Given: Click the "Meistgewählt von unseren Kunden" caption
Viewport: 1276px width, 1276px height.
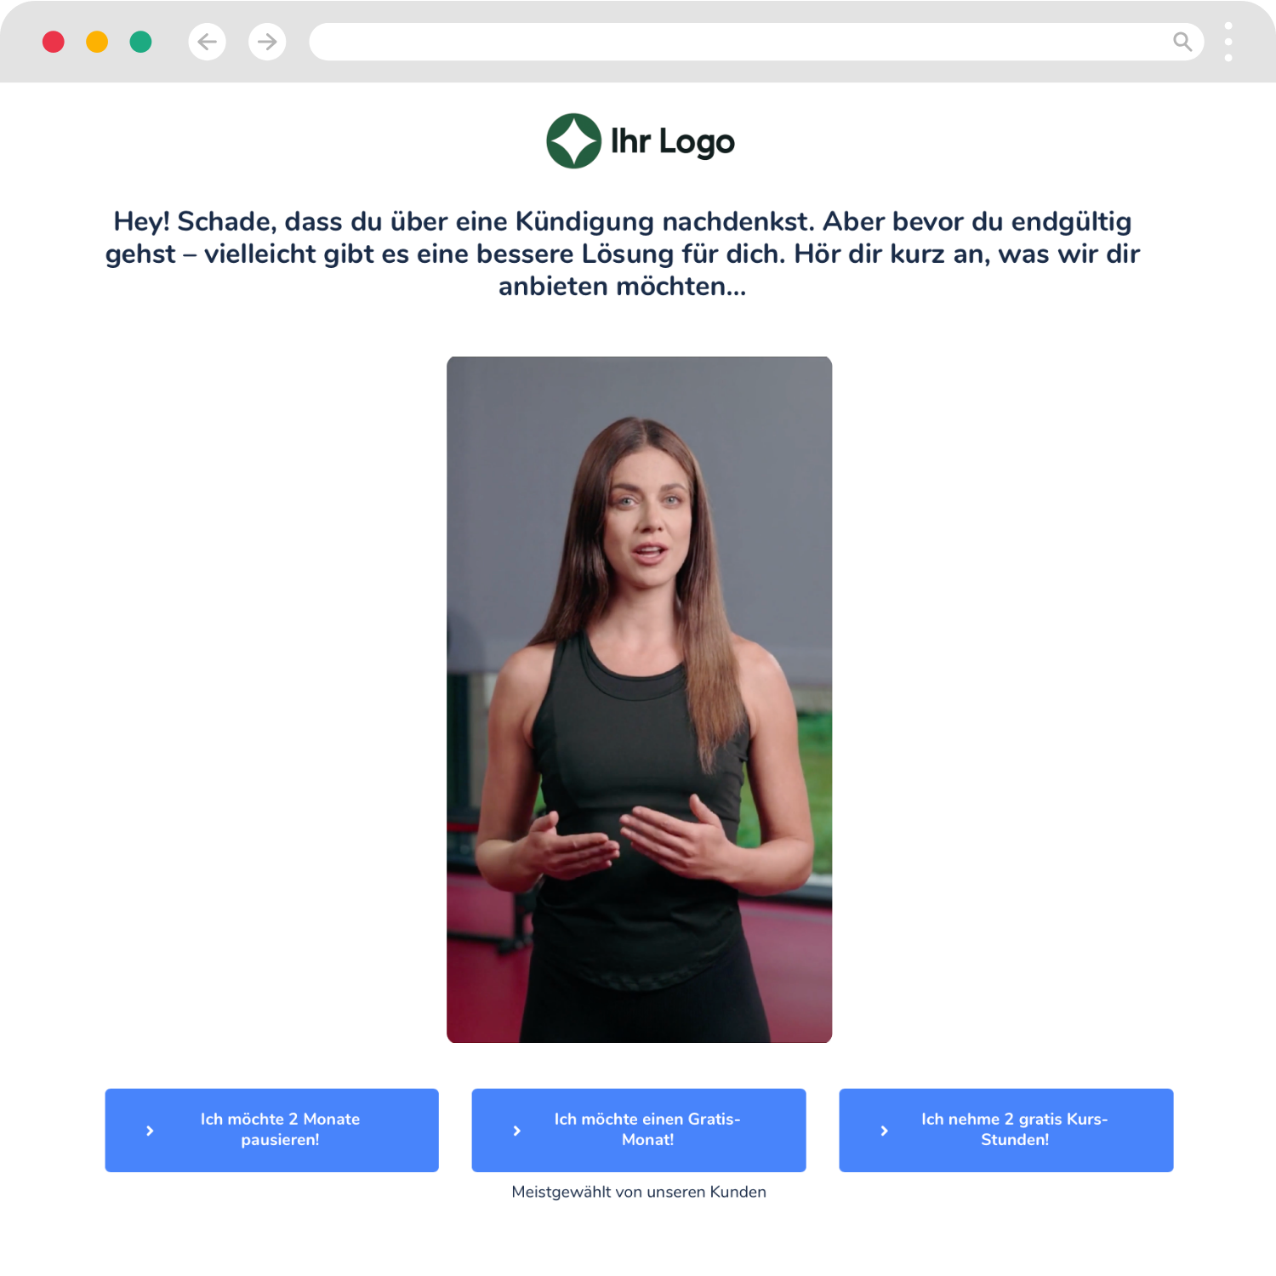Looking at the screenshot, I should [x=639, y=1192].
